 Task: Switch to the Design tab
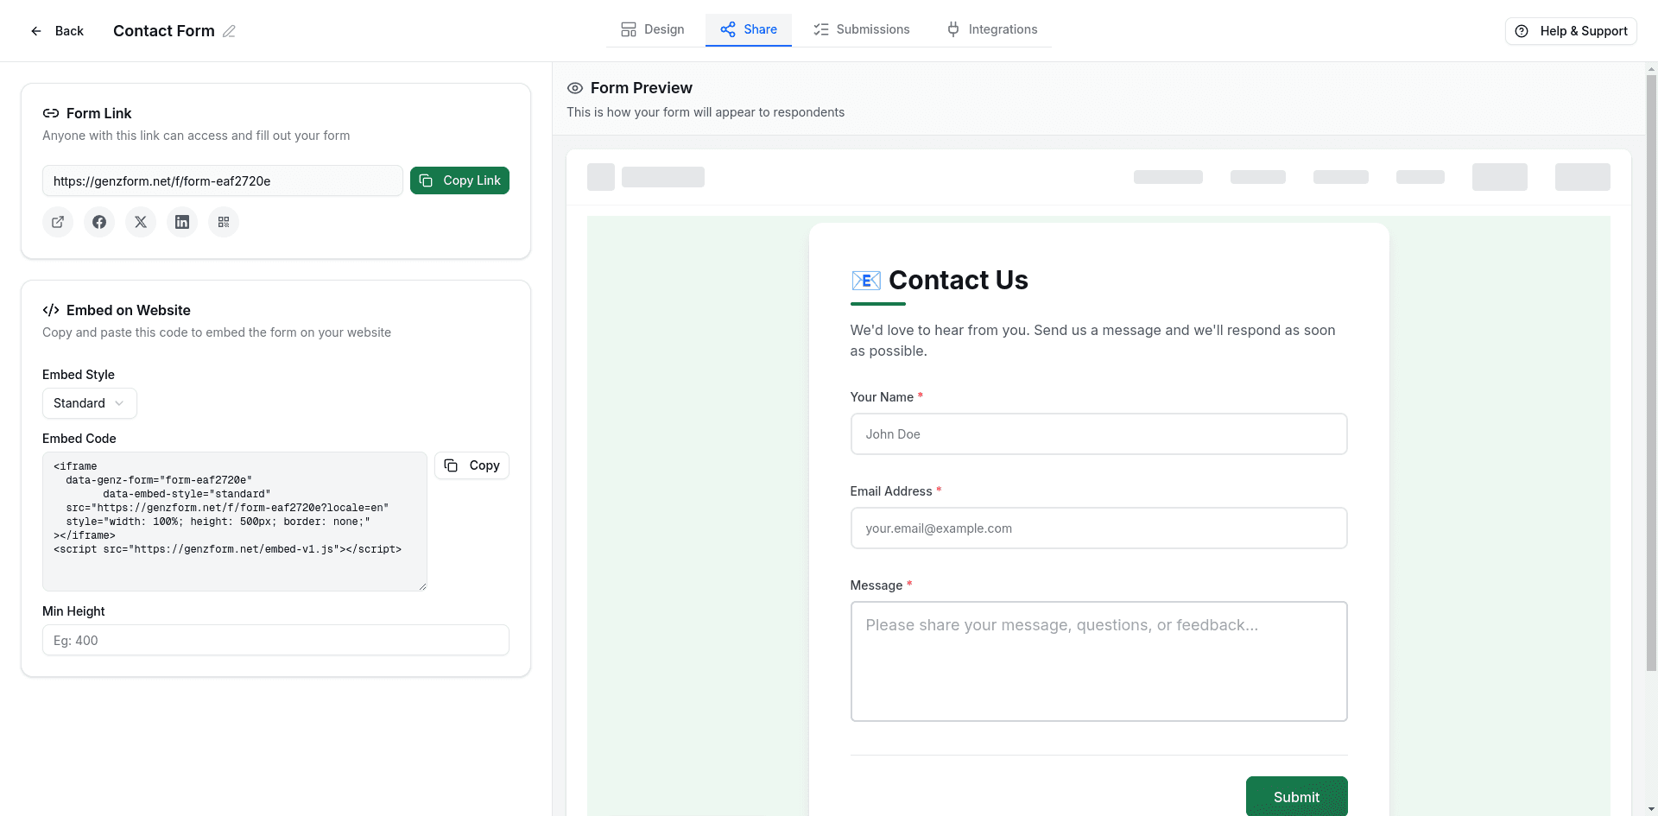[654, 28]
